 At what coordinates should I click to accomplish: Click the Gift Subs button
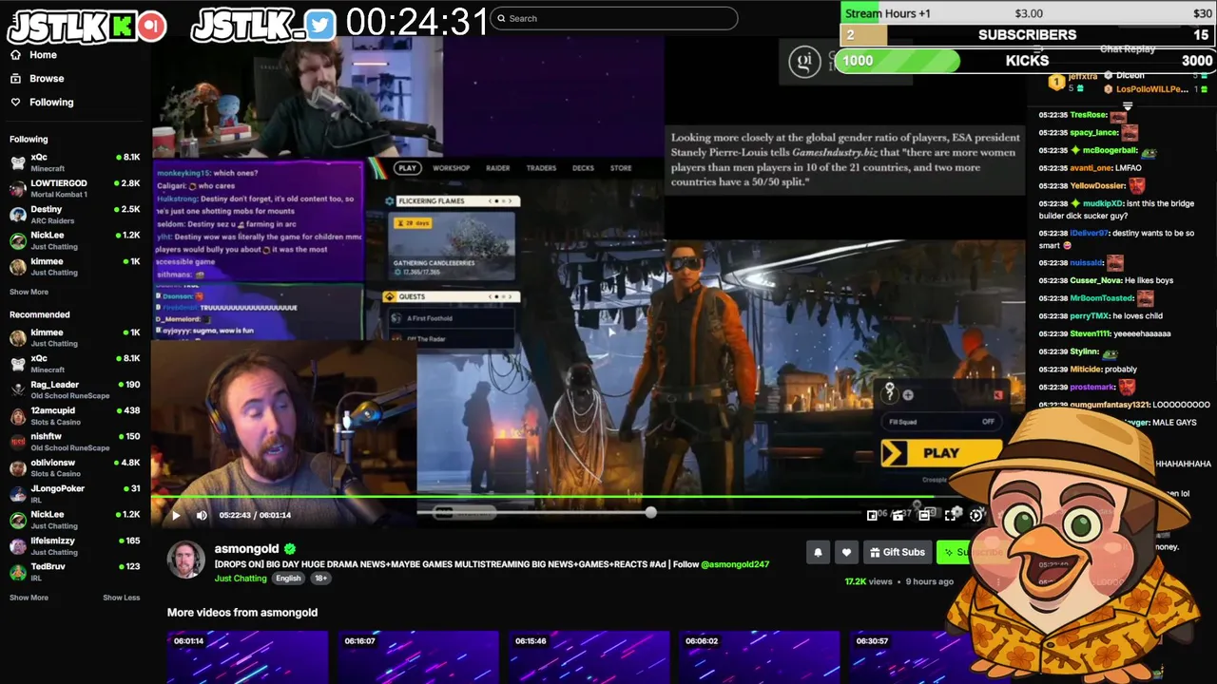coord(897,552)
